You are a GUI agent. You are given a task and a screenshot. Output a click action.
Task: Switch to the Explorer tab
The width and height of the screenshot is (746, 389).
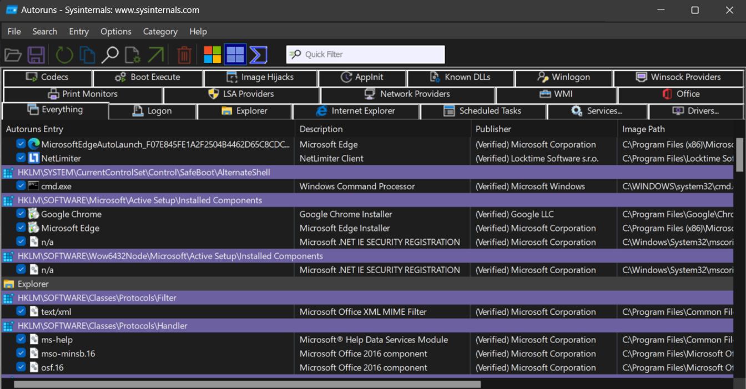[245, 111]
